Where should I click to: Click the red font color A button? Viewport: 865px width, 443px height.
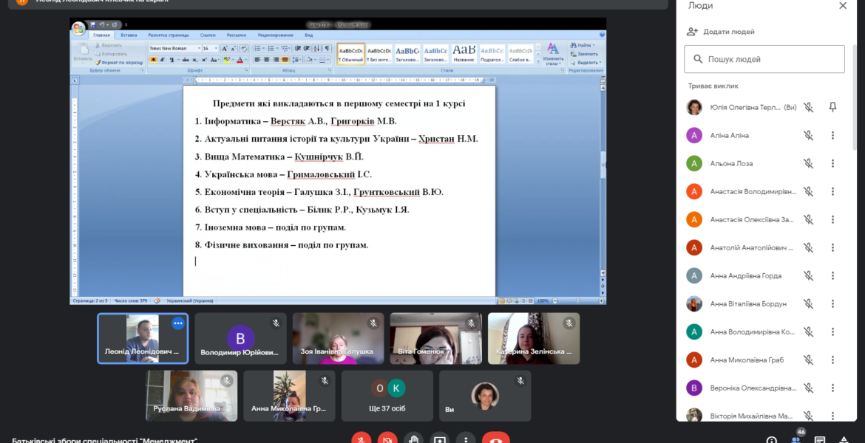(240, 60)
